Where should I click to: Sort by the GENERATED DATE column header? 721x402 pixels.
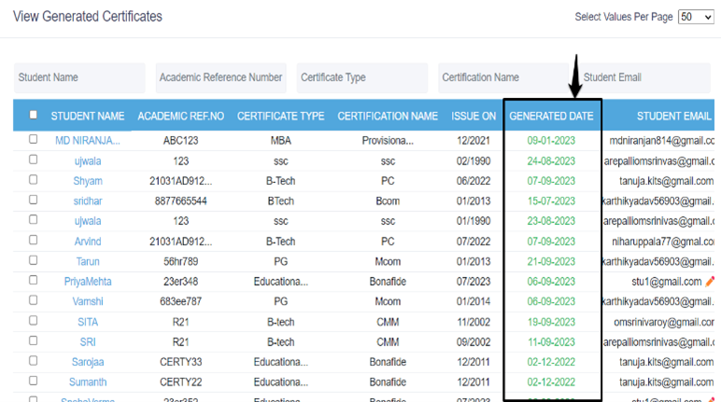(x=551, y=117)
